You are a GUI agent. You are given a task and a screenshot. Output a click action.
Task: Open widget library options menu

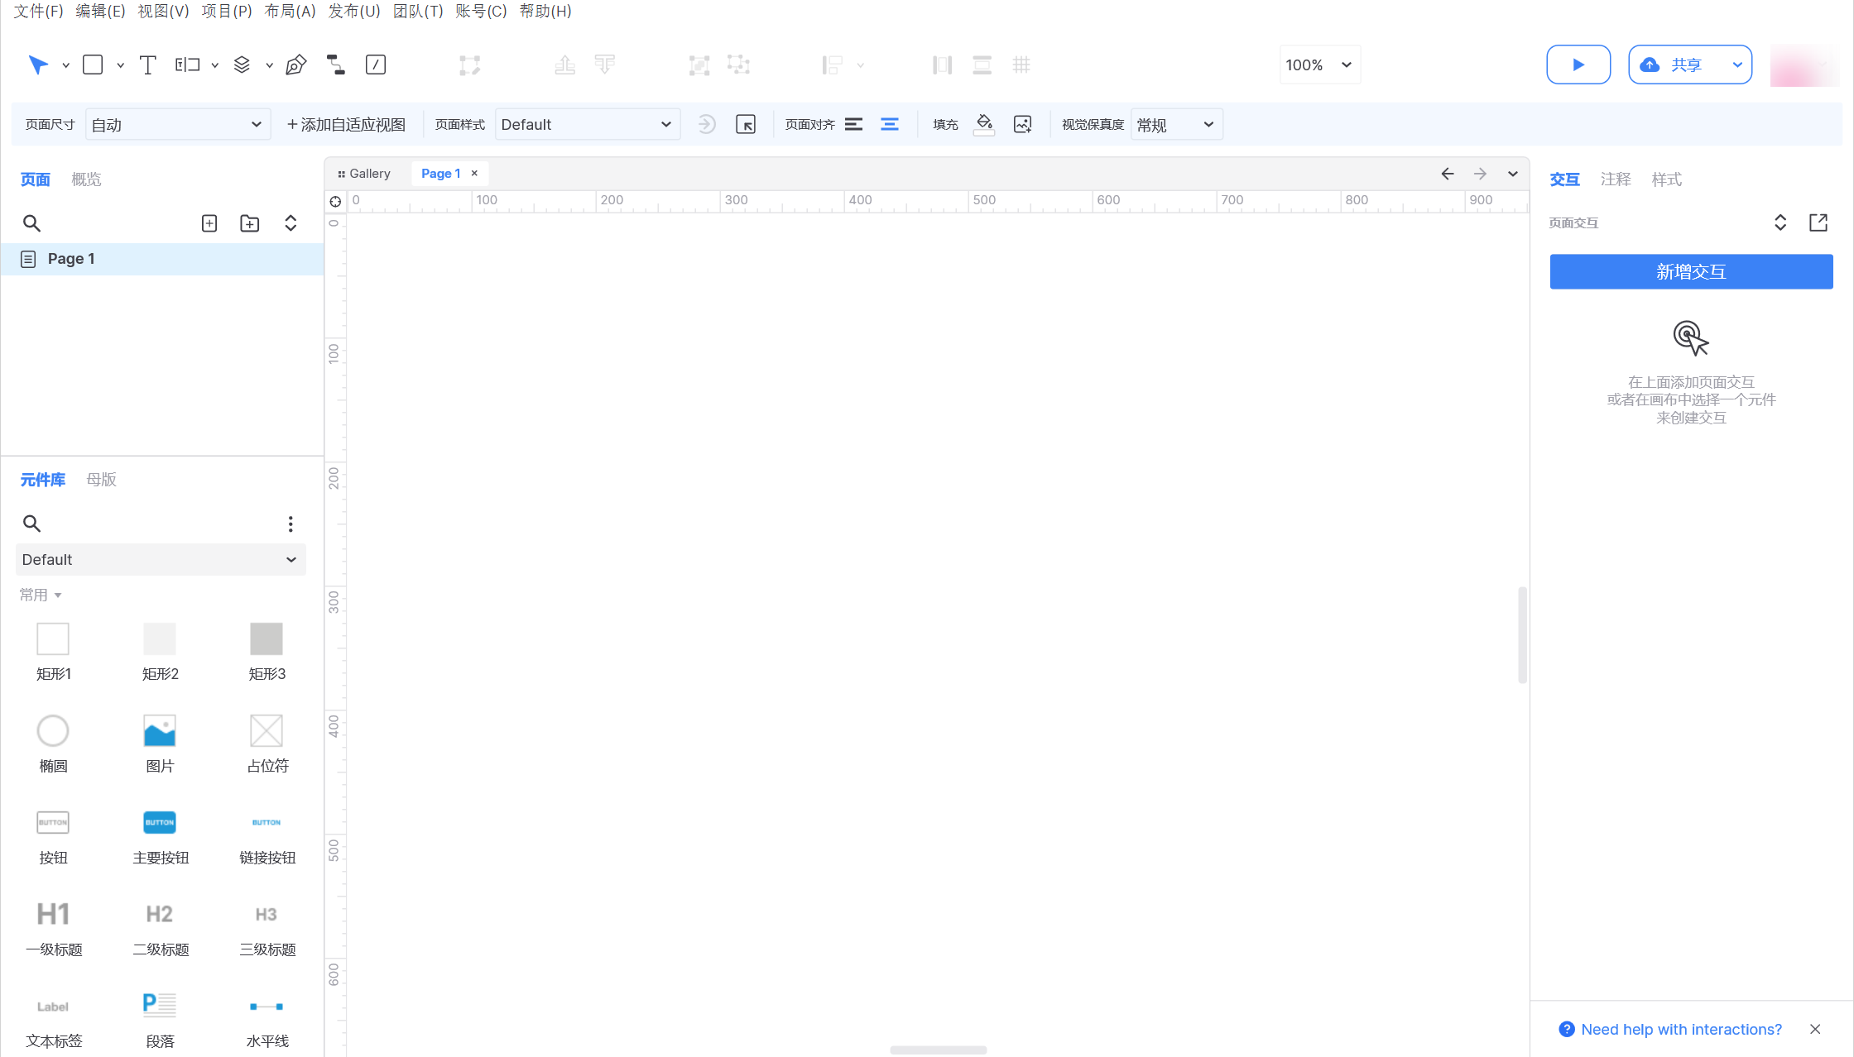(x=291, y=524)
